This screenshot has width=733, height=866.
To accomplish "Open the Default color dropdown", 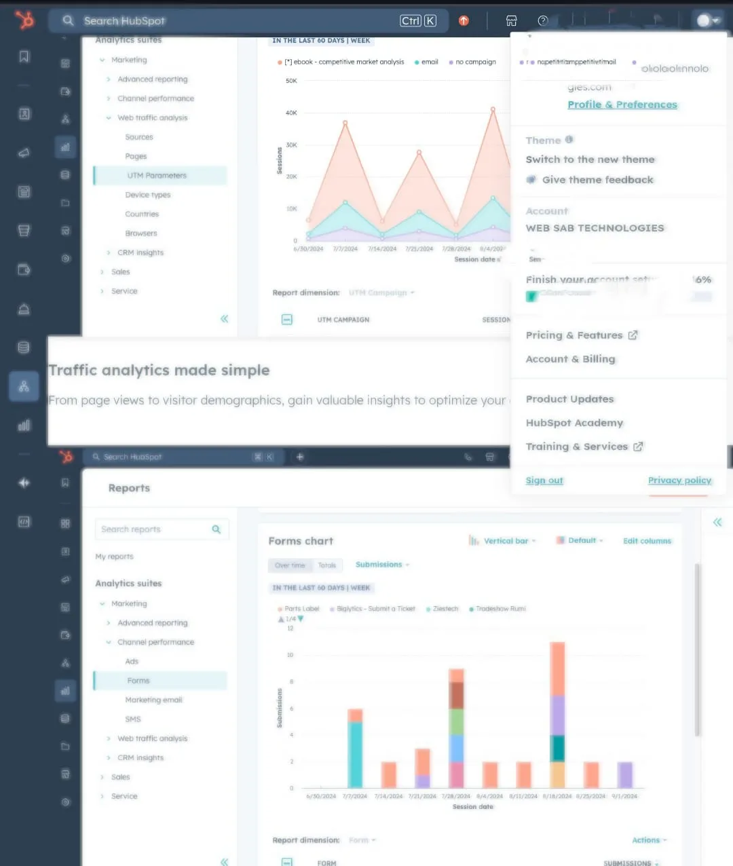I will pos(580,541).
